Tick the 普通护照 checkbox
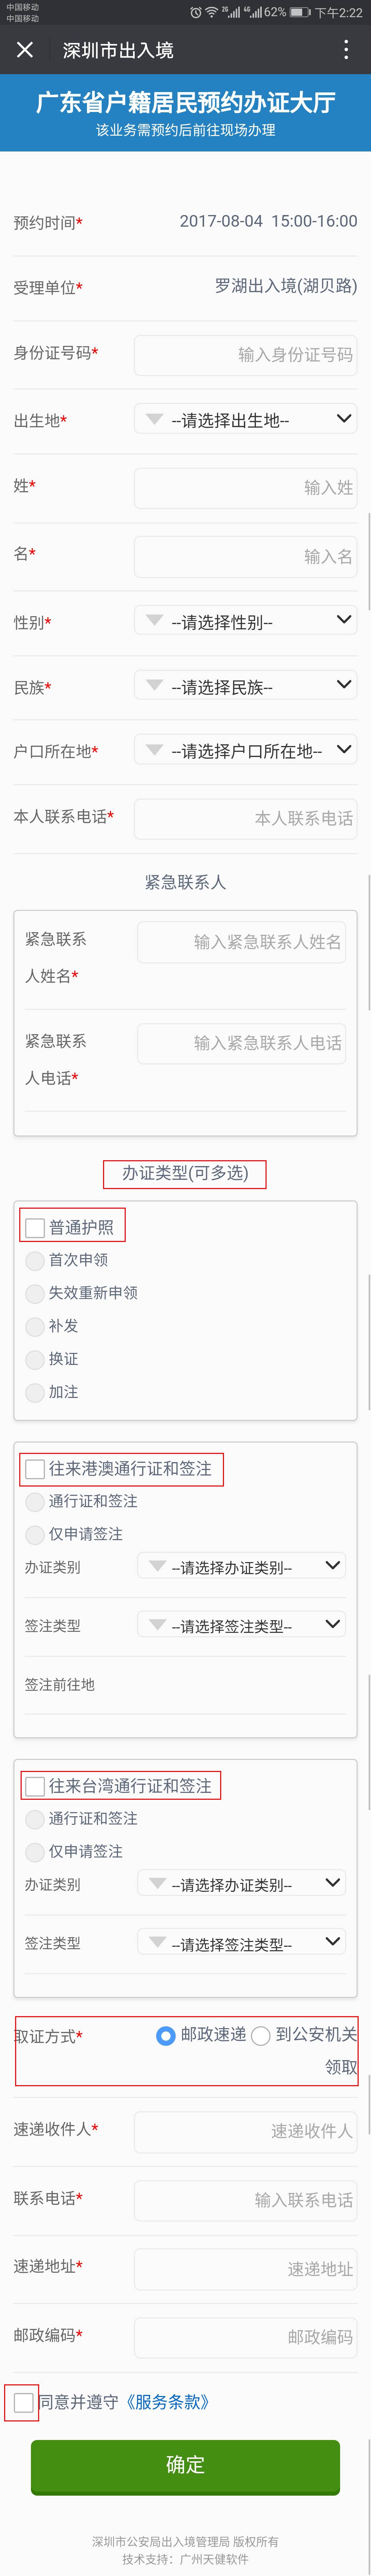 point(35,1227)
